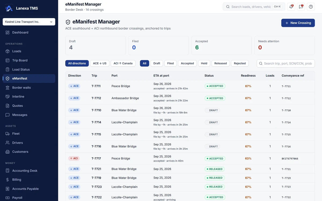Click the Trip Board icon in sidebar
The width and height of the screenshot is (322, 201).
8,60
